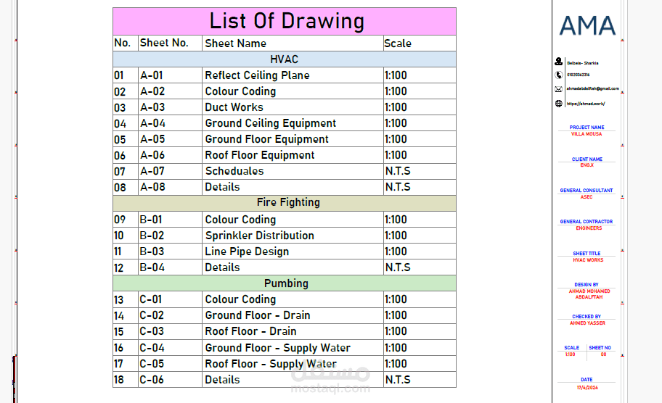662x403 pixels.
Task: Click the date 17/4/2024 in title block
Action: pos(587,387)
